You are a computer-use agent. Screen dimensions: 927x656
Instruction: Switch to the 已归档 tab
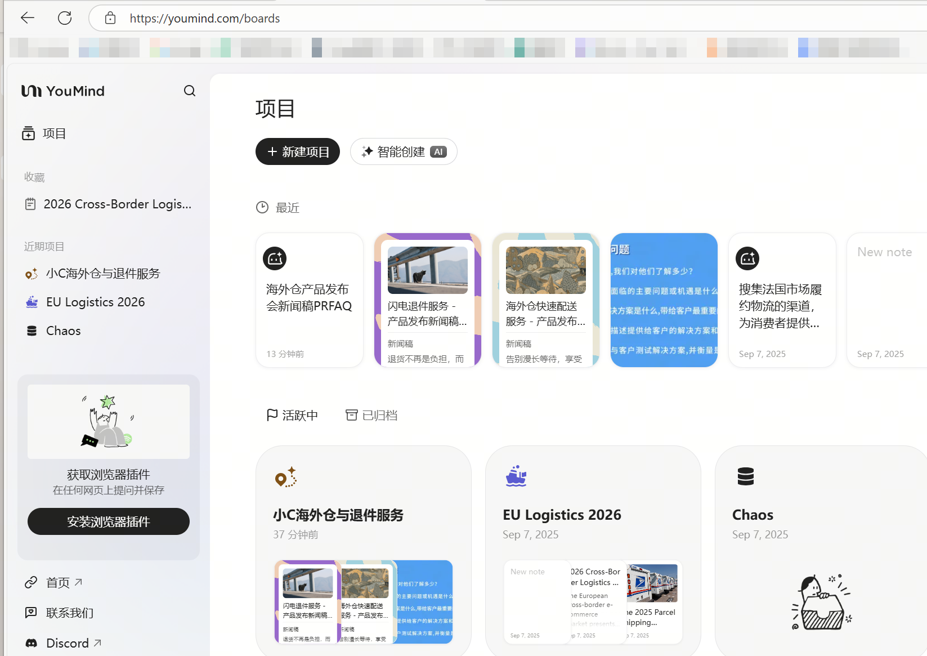coord(371,416)
